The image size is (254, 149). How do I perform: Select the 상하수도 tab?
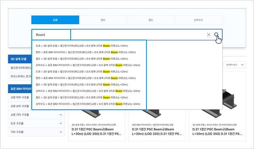(198, 20)
